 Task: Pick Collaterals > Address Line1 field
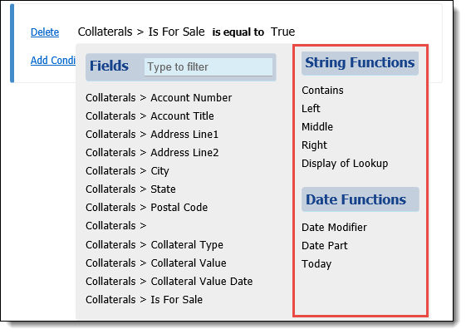[152, 135]
